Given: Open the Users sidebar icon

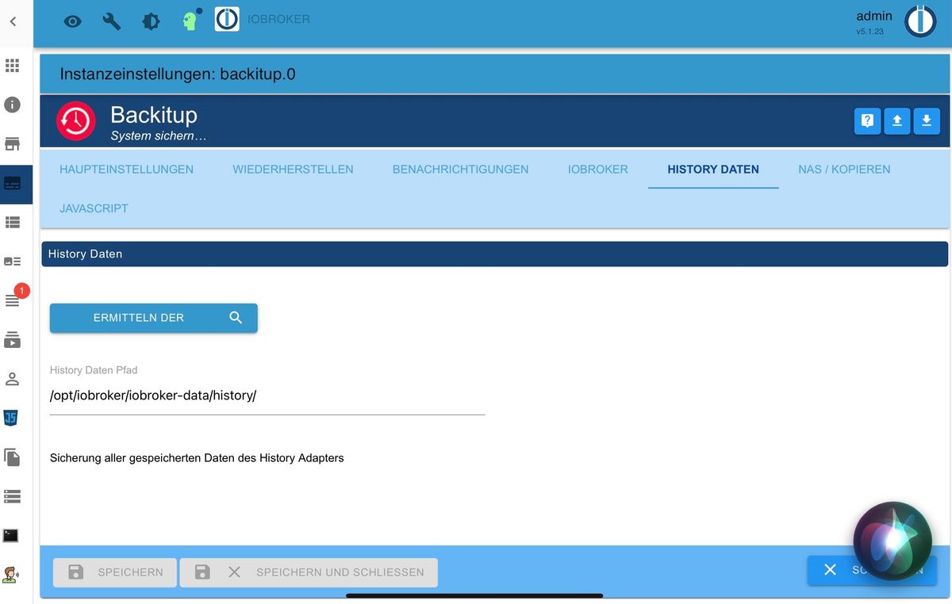Looking at the screenshot, I should (x=13, y=379).
